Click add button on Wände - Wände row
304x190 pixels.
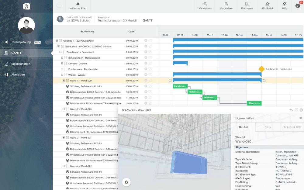(x=146, y=75)
